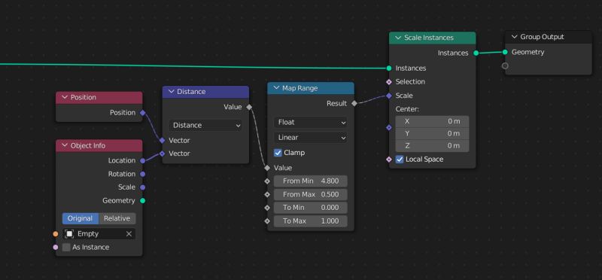Click Scale Instances output Instances socket

[x=476, y=53]
